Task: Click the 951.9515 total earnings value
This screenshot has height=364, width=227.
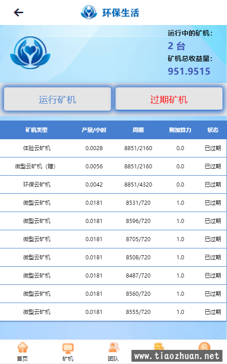Action: coord(189,71)
